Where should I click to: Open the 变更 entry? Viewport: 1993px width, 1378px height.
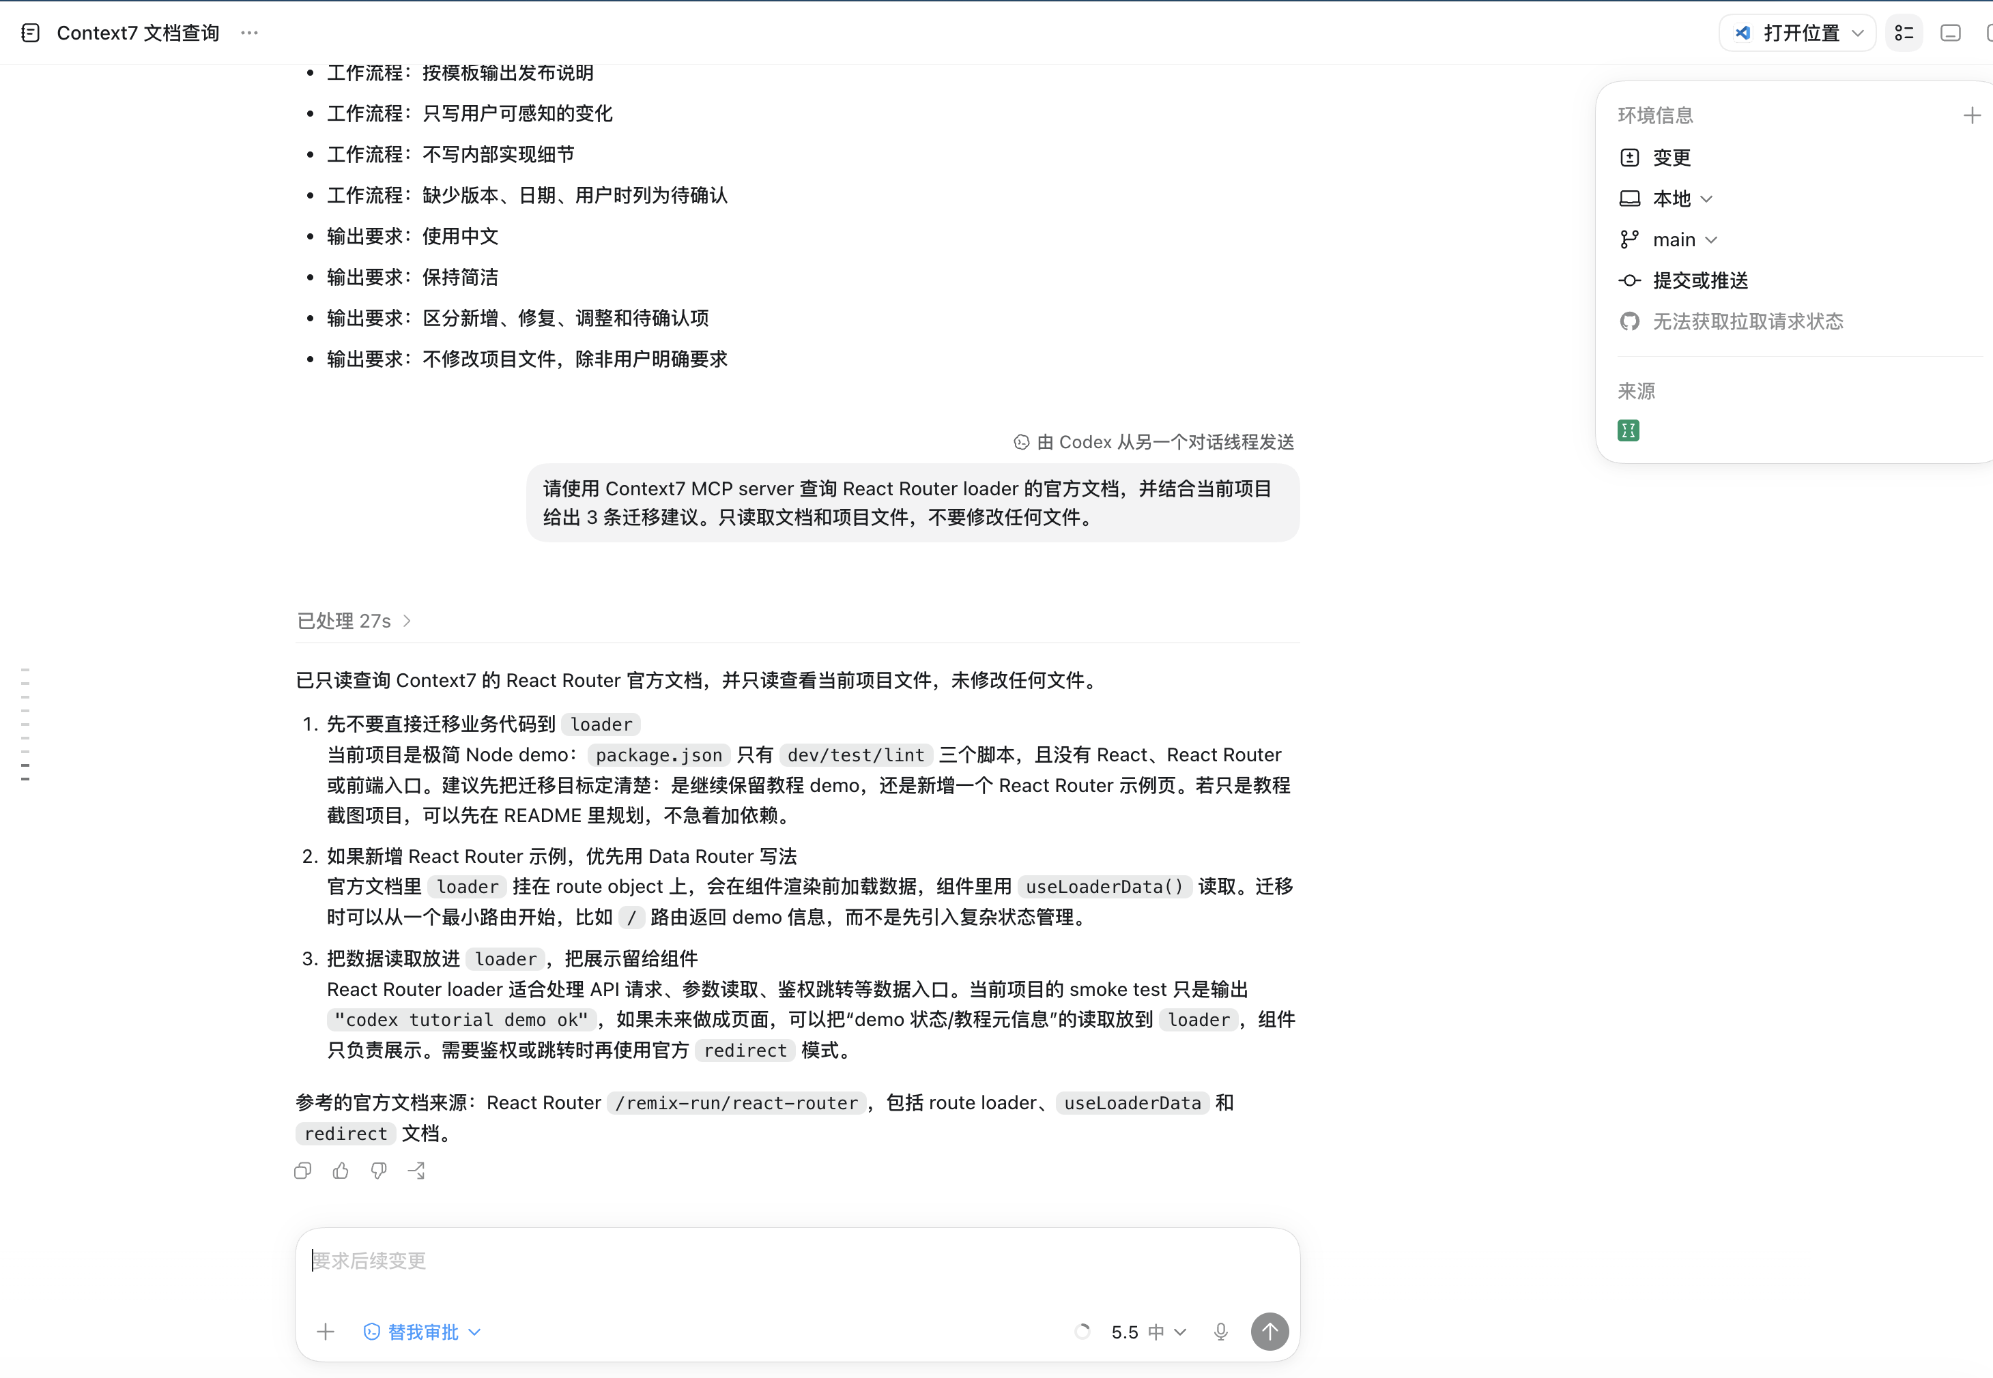(1671, 157)
